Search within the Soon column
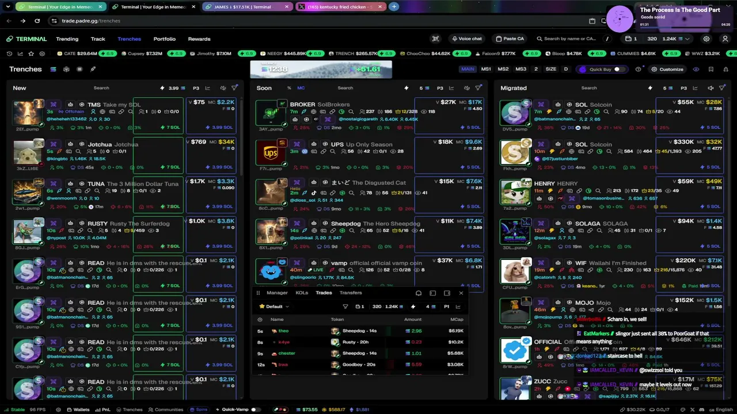The image size is (737, 414). point(345,88)
